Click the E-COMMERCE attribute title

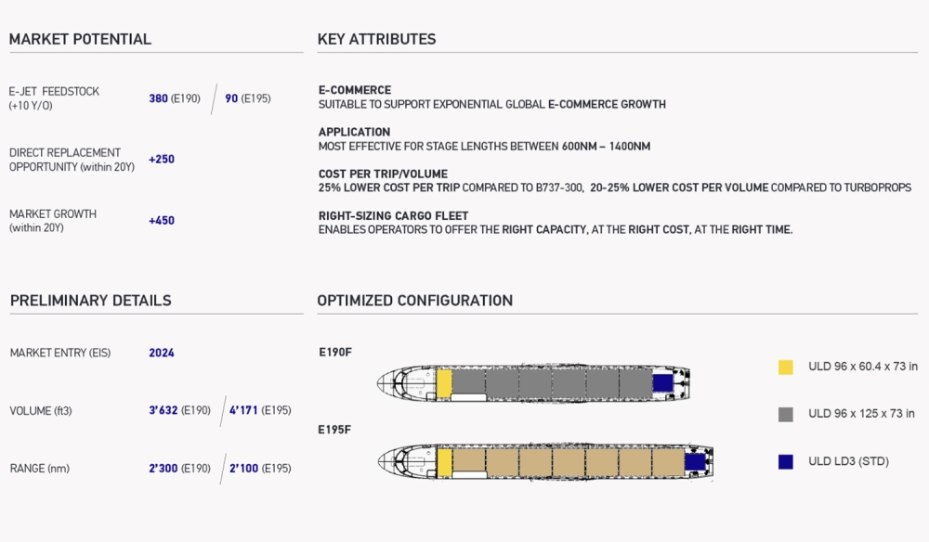click(x=355, y=90)
